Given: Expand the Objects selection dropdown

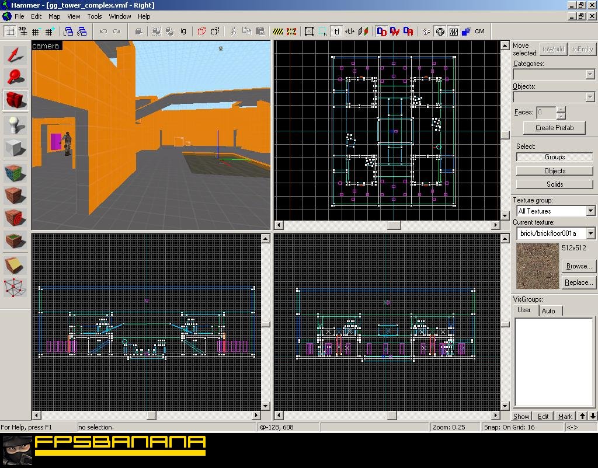Looking at the screenshot, I should point(591,97).
